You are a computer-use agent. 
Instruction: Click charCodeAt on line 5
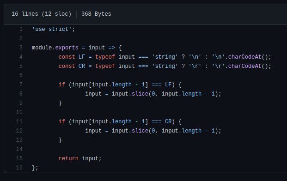coord(244,66)
